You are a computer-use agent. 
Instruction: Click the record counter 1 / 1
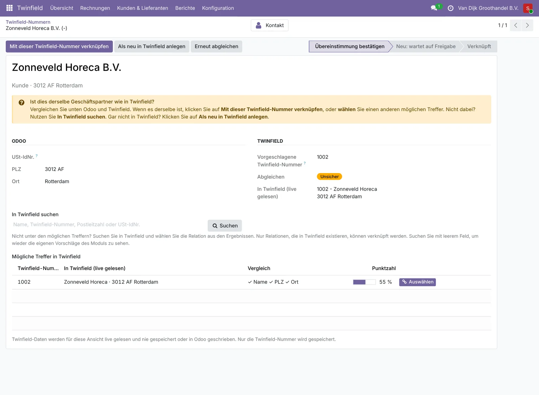[x=503, y=25]
